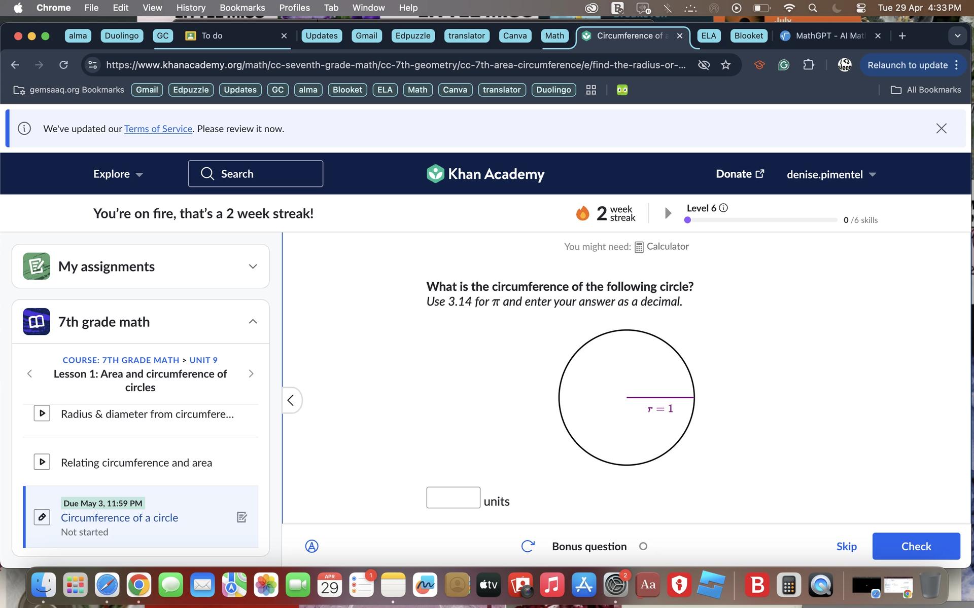Image resolution: width=974 pixels, height=608 pixels.
Task: Click the pencil exercise icon for Circumference of a circle
Action: (x=42, y=517)
